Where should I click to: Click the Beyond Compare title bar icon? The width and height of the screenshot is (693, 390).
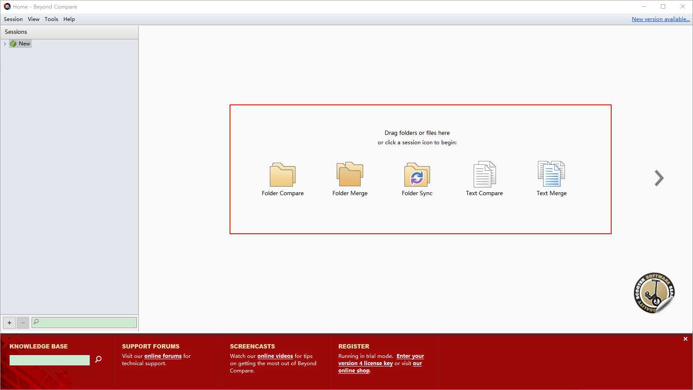point(7,6)
